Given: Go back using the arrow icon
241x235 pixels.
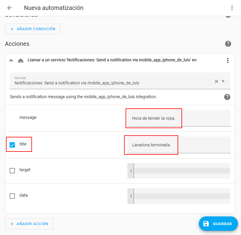Looking at the screenshot, I should tap(10, 8).
